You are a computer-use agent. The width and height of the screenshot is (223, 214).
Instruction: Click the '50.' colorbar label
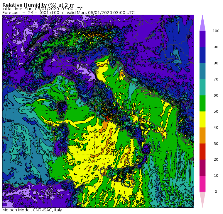[217, 112]
